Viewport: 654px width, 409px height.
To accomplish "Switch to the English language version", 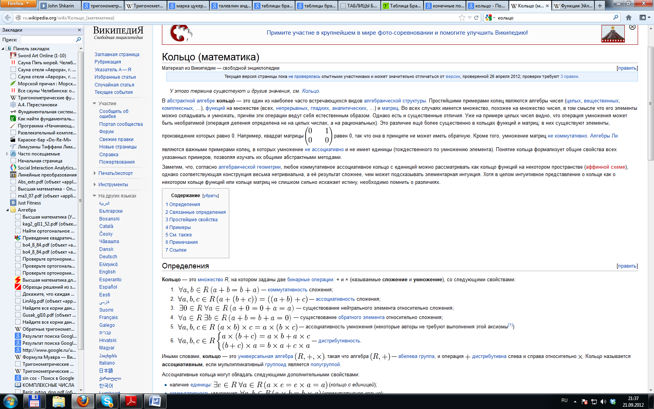I will (107, 272).
